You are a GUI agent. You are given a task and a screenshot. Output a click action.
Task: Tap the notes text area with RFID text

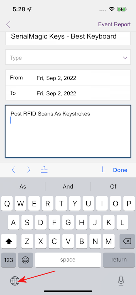pos(68,131)
